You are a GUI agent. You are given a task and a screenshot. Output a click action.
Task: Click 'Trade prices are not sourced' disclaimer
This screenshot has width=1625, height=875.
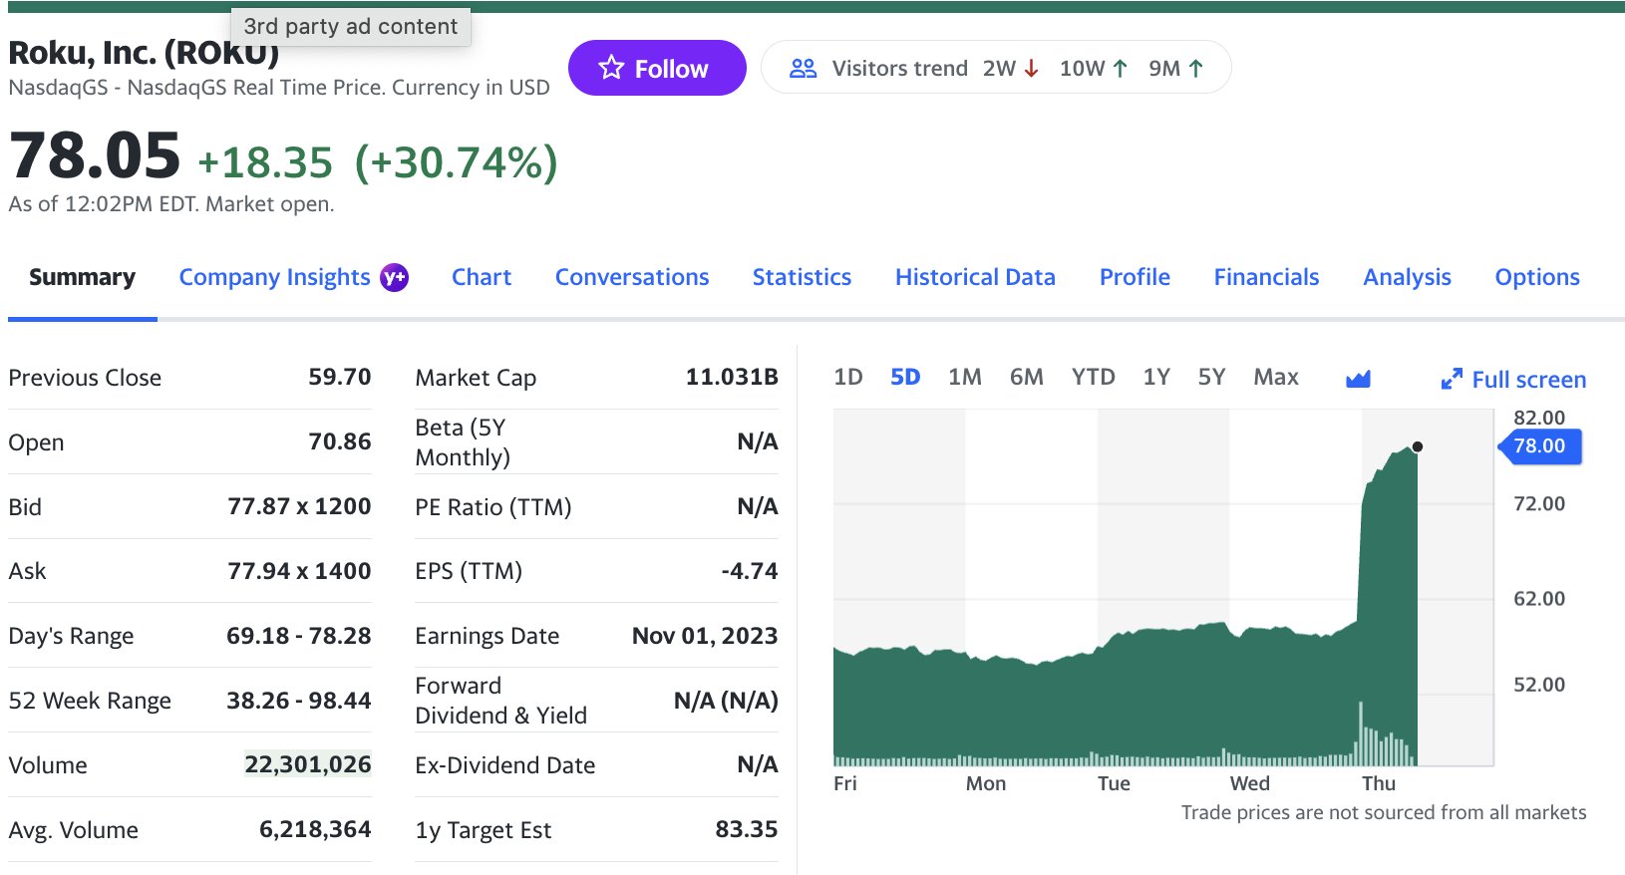[1384, 812]
